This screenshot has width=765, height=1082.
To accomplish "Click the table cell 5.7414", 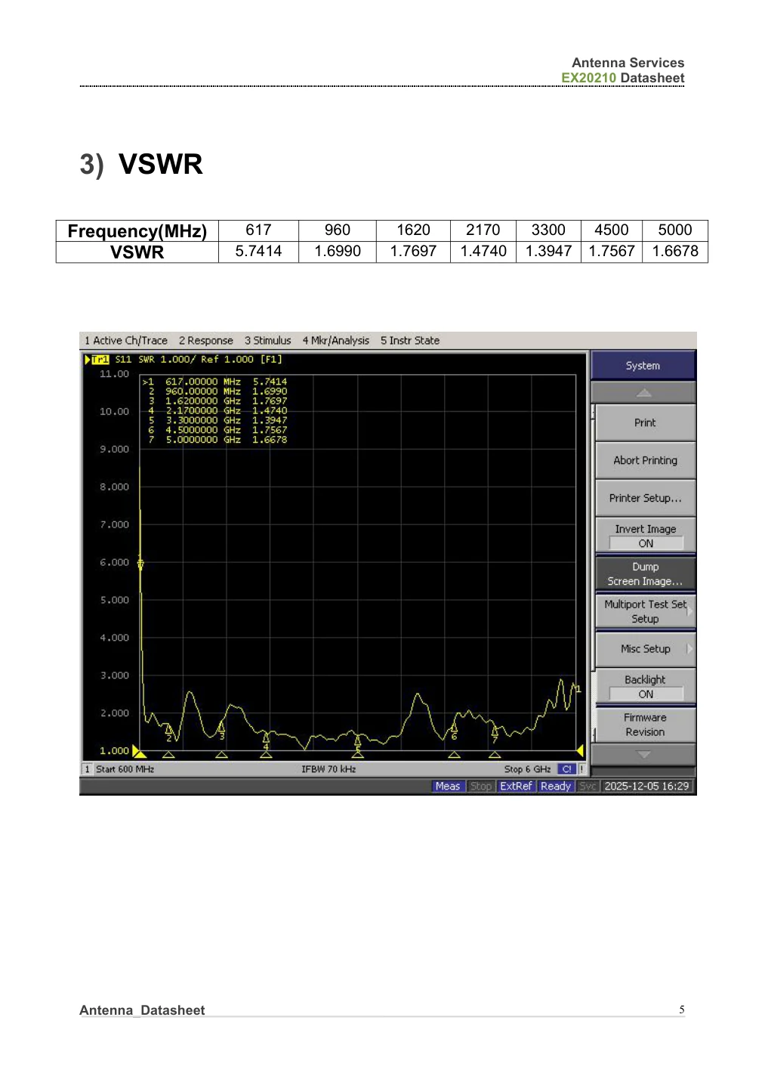I will pos(258,252).
